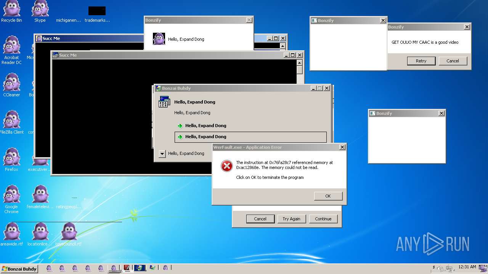Choose the highlighted Hello, Expand Dong command option
The width and height of the screenshot is (488, 274).
point(250,137)
